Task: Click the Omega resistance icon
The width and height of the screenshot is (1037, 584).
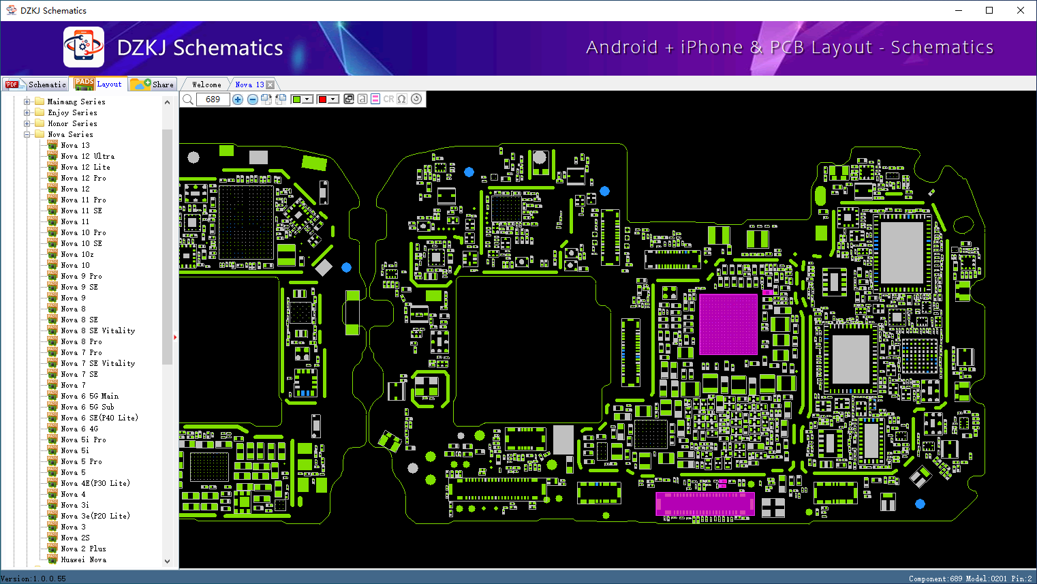Action: 402,99
